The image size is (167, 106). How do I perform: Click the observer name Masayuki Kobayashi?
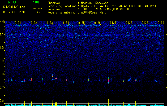pos(95,3)
